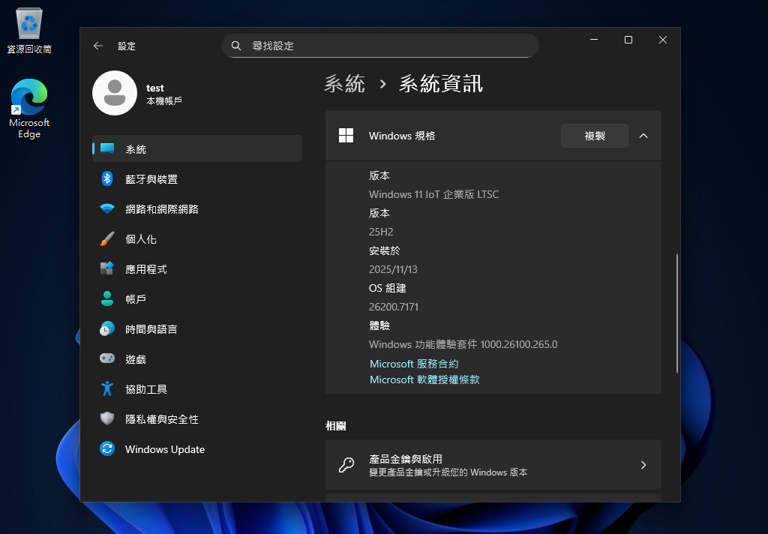Screen dimensions: 768x534
Task: Collapse the Windows 規格 section chevron
Action: point(643,136)
